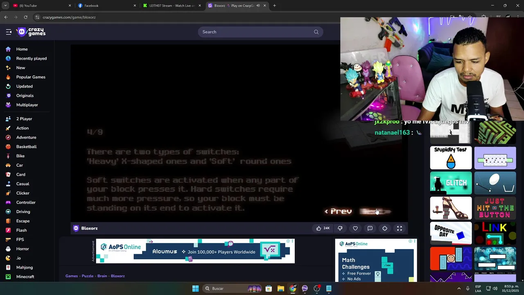The width and height of the screenshot is (524, 295).
Task: Focus the CrazyGames Search field
Action: [260, 32]
